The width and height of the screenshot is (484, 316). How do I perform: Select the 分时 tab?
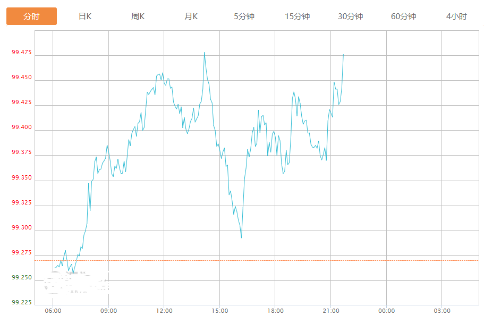pos(31,16)
